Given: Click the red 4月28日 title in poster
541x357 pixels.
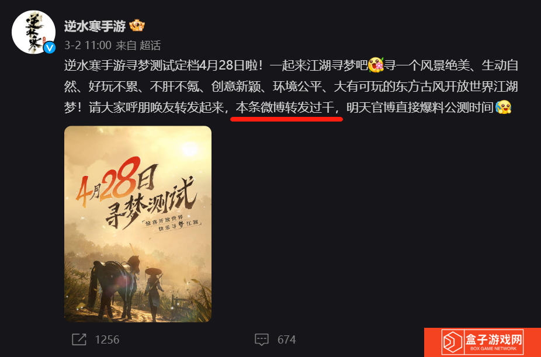Looking at the screenshot, I should (x=116, y=182).
